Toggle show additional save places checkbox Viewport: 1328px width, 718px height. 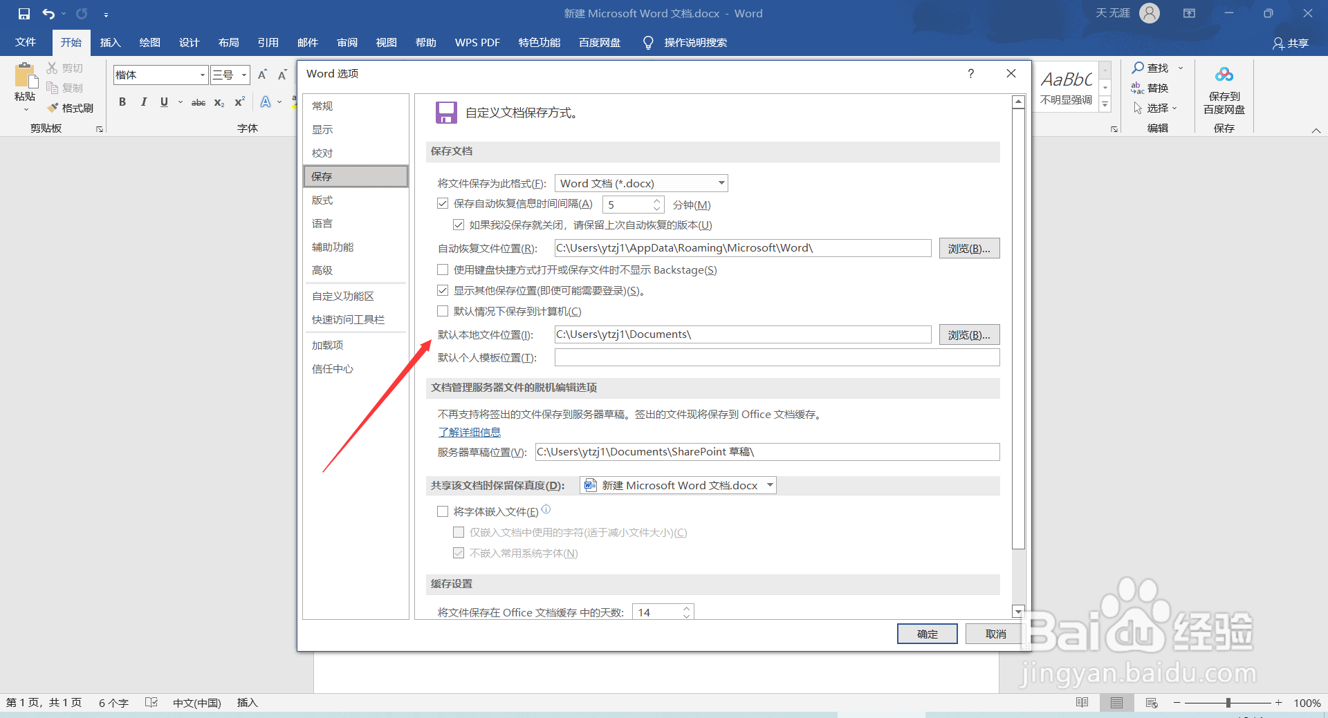tap(443, 290)
